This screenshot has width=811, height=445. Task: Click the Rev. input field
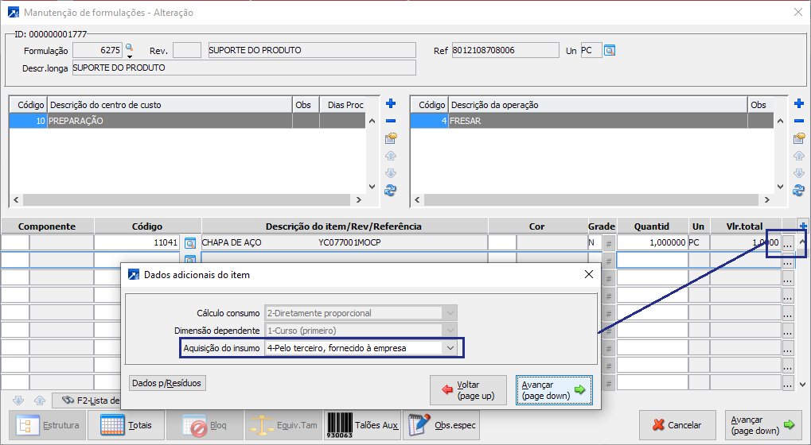coord(187,50)
